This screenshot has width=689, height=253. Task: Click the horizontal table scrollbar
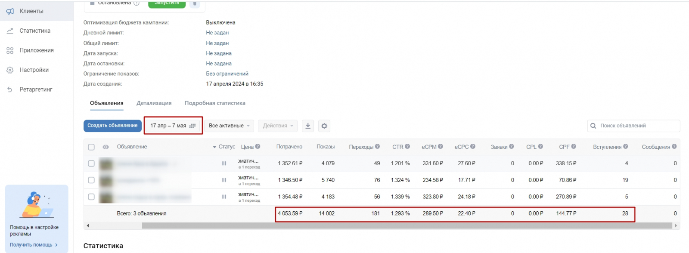(407, 225)
